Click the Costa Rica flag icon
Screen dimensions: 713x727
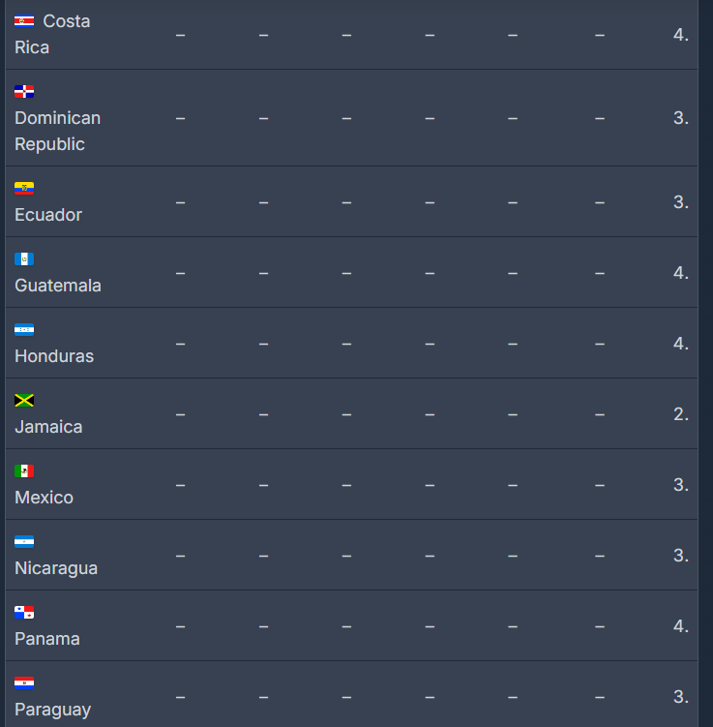[24, 21]
